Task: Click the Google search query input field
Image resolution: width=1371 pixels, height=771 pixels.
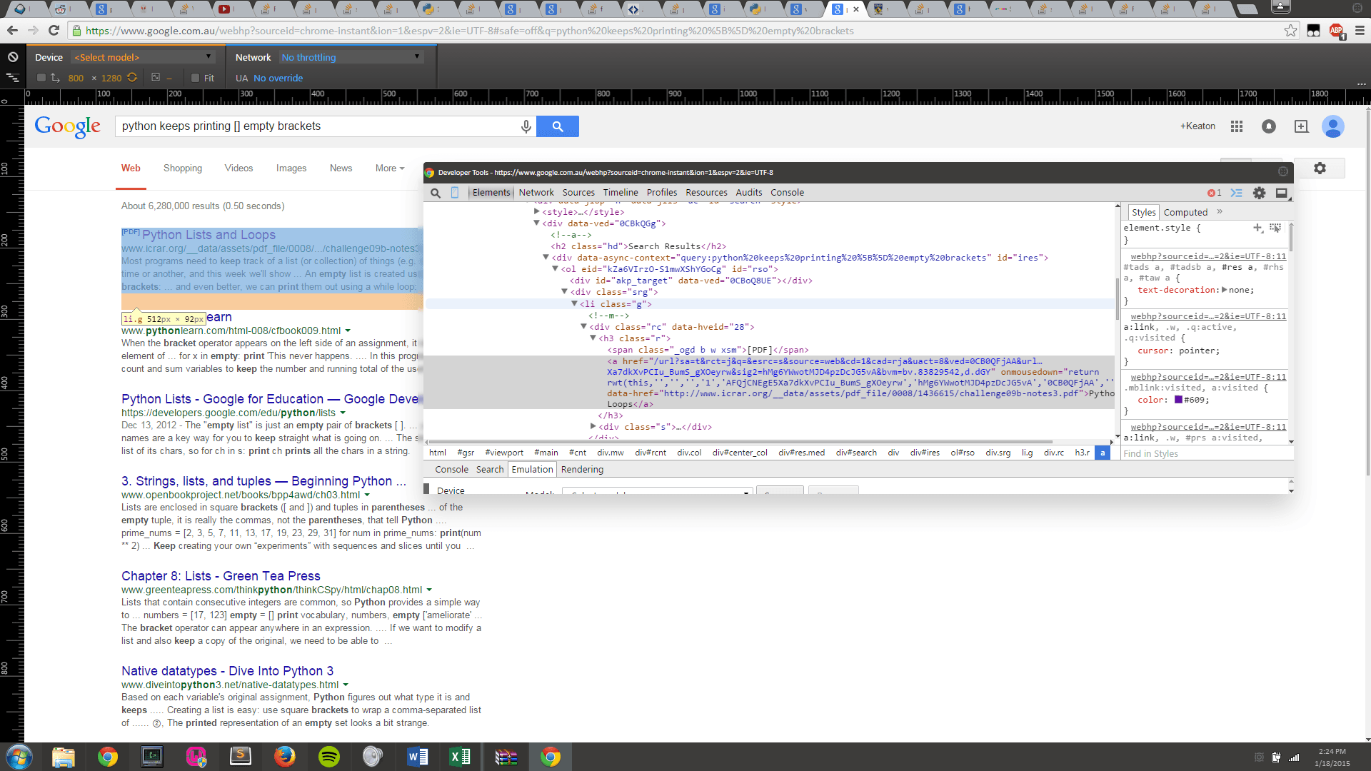Action: tap(318, 126)
